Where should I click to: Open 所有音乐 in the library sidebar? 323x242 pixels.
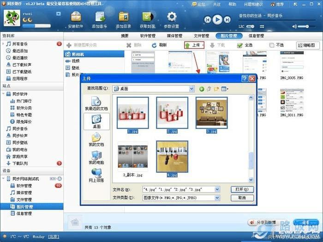tap(20, 44)
